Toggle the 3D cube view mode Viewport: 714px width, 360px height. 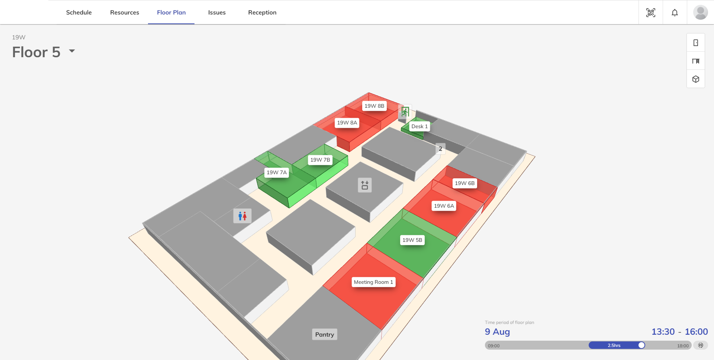tap(695, 79)
